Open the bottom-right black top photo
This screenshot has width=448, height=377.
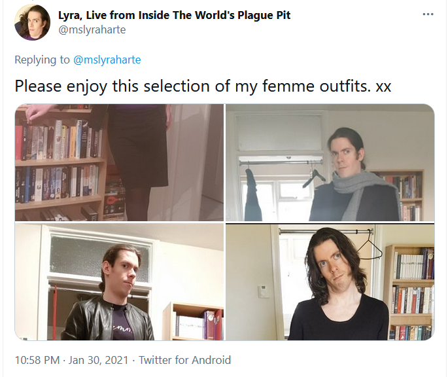pos(330,281)
